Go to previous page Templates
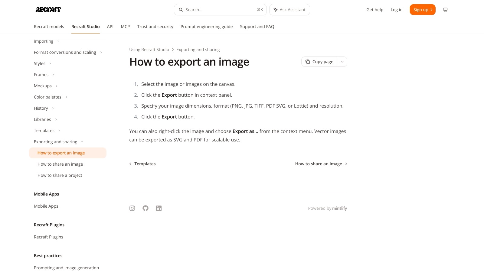 tap(142, 164)
